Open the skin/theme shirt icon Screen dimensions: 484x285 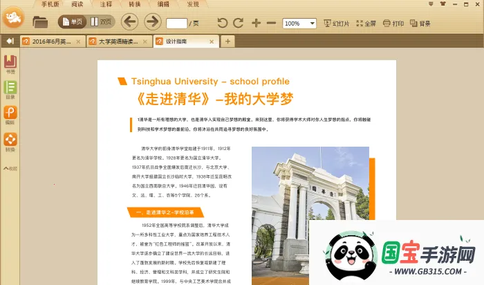pyautogui.click(x=443, y=4)
